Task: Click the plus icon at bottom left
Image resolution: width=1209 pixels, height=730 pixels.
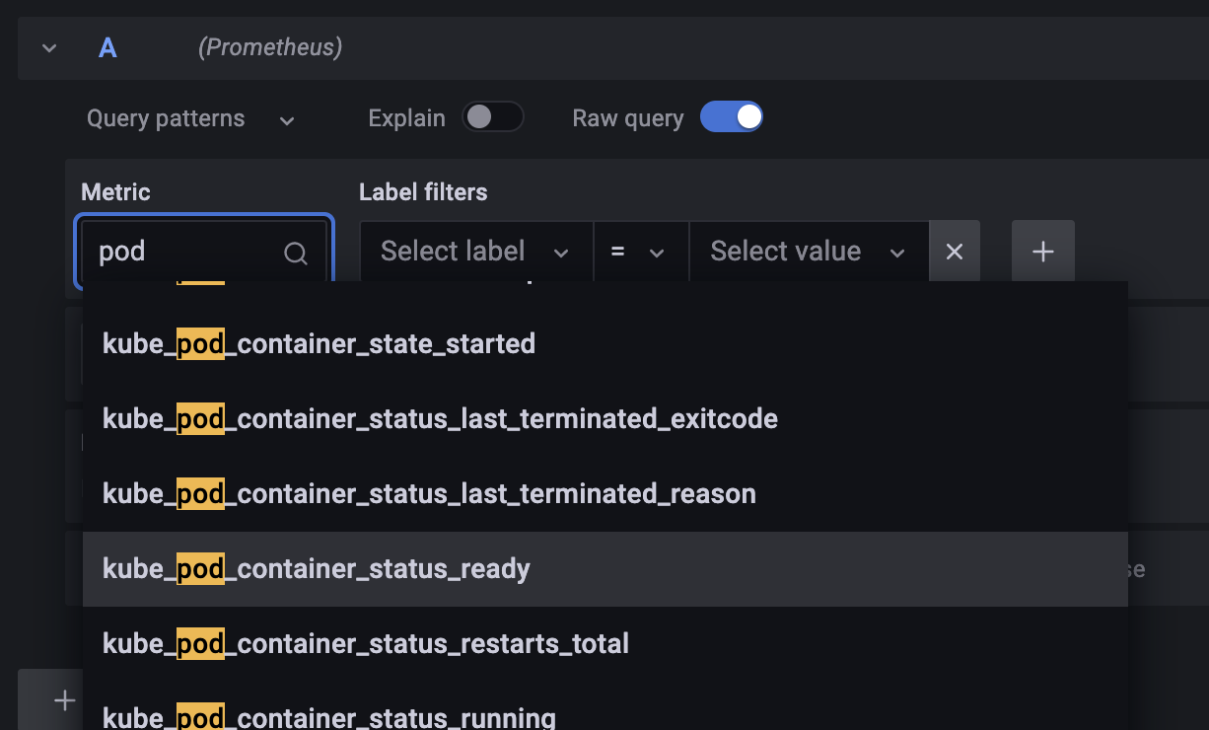Action: (x=65, y=700)
